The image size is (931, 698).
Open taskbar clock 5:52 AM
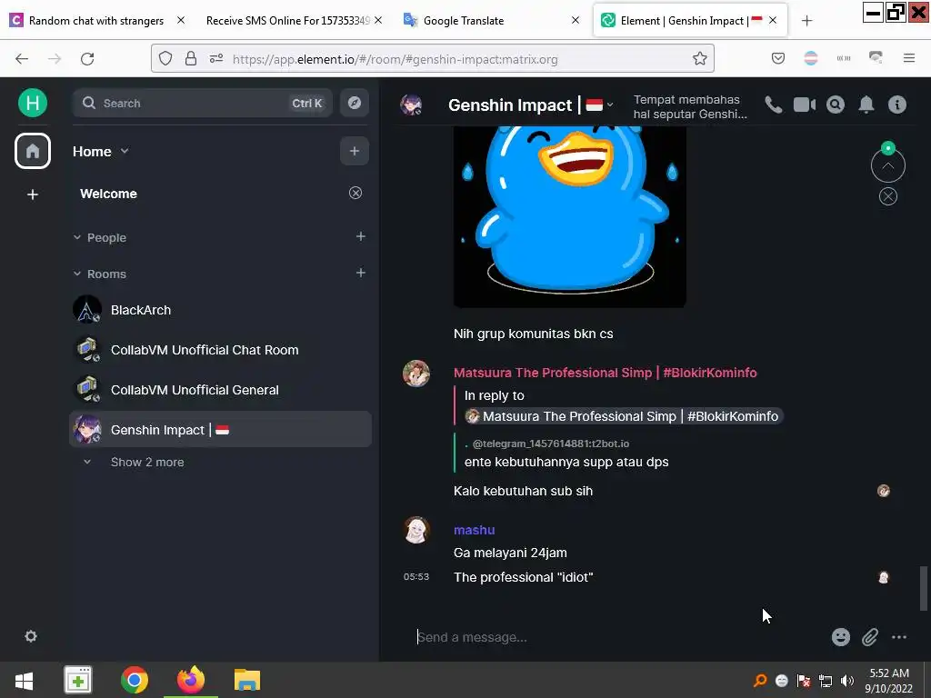(x=888, y=680)
